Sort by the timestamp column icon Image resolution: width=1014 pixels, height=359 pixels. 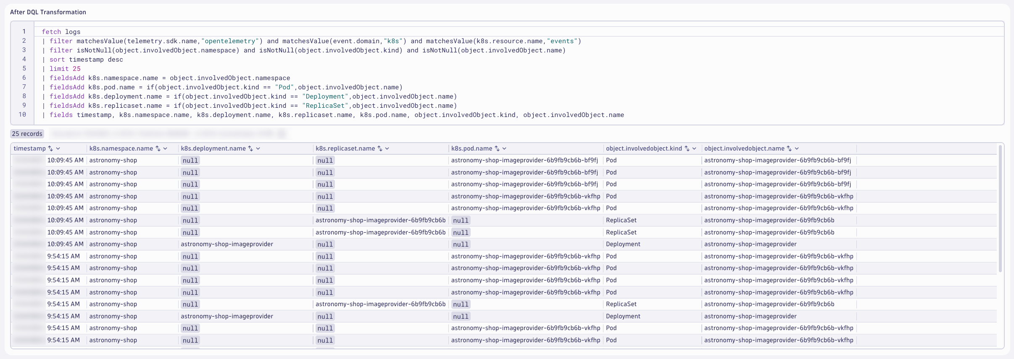[50, 148]
